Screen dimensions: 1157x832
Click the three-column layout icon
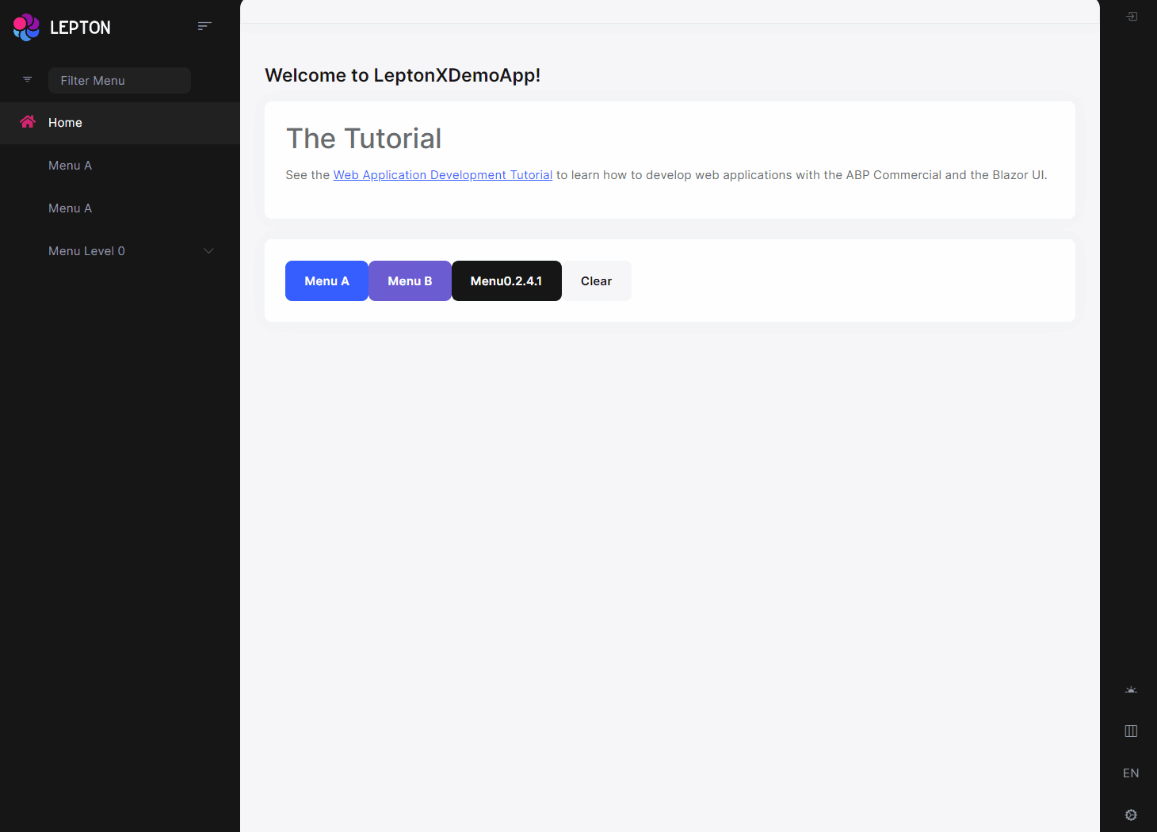click(x=1131, y=731)
